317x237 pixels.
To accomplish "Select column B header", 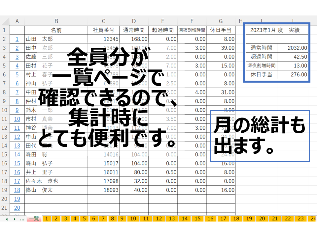I will click(56, 21).
